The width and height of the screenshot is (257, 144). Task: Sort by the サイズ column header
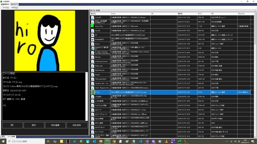[204, 14]
